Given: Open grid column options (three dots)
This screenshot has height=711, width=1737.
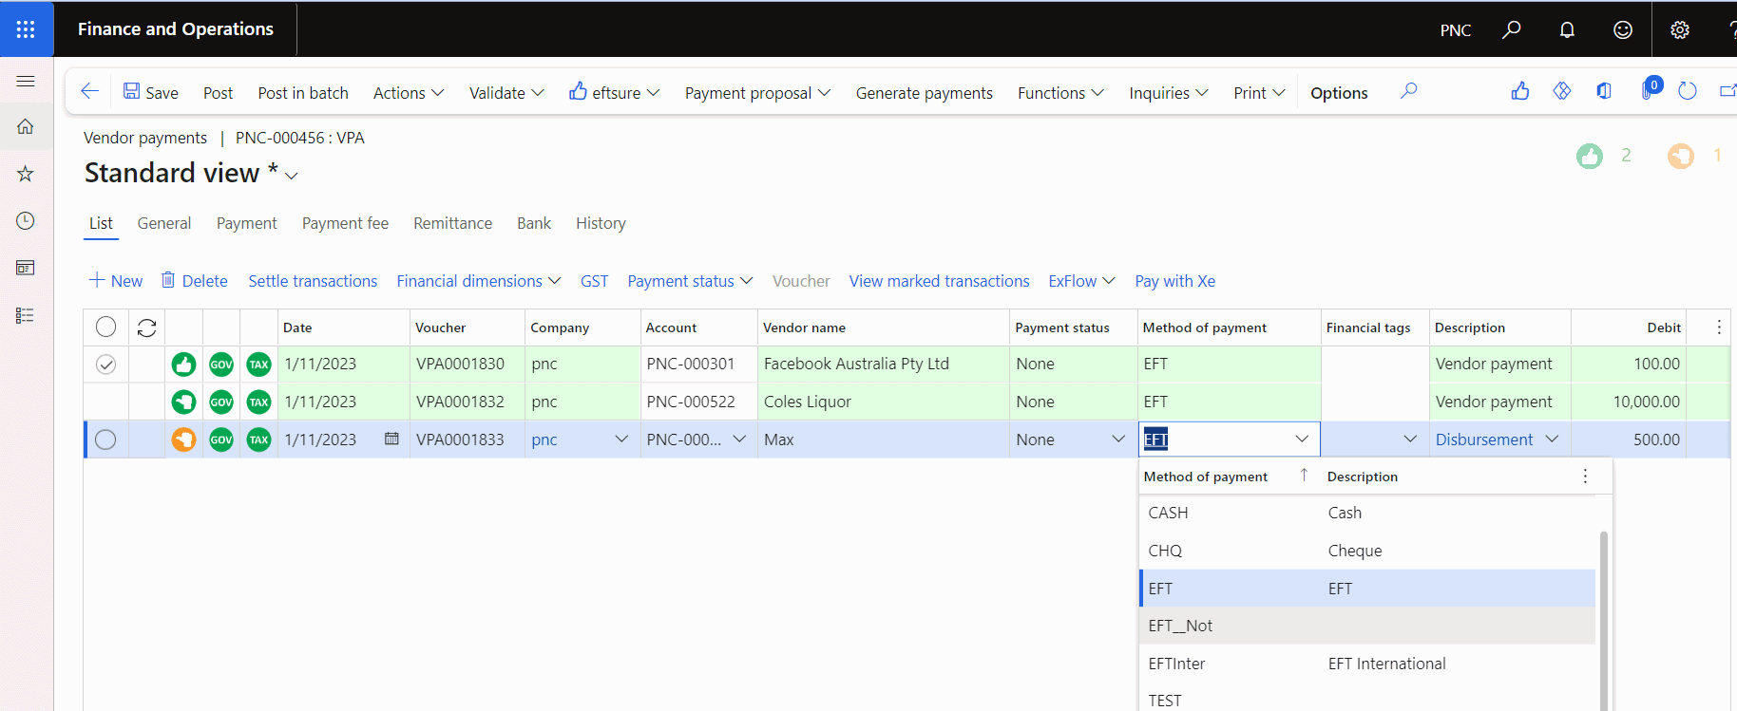Looking at the screenshot, I should [1719, 327].
